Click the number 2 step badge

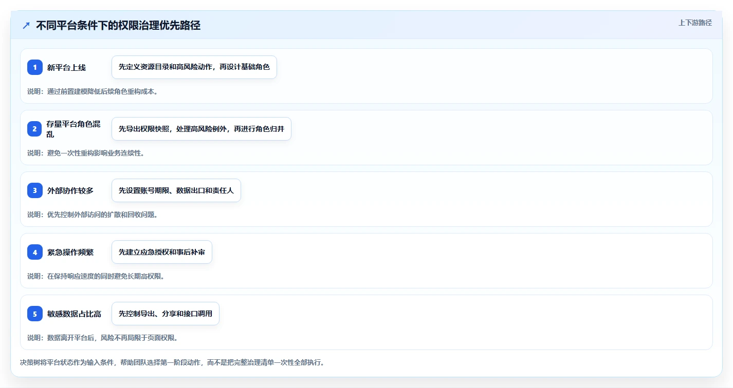35,129
